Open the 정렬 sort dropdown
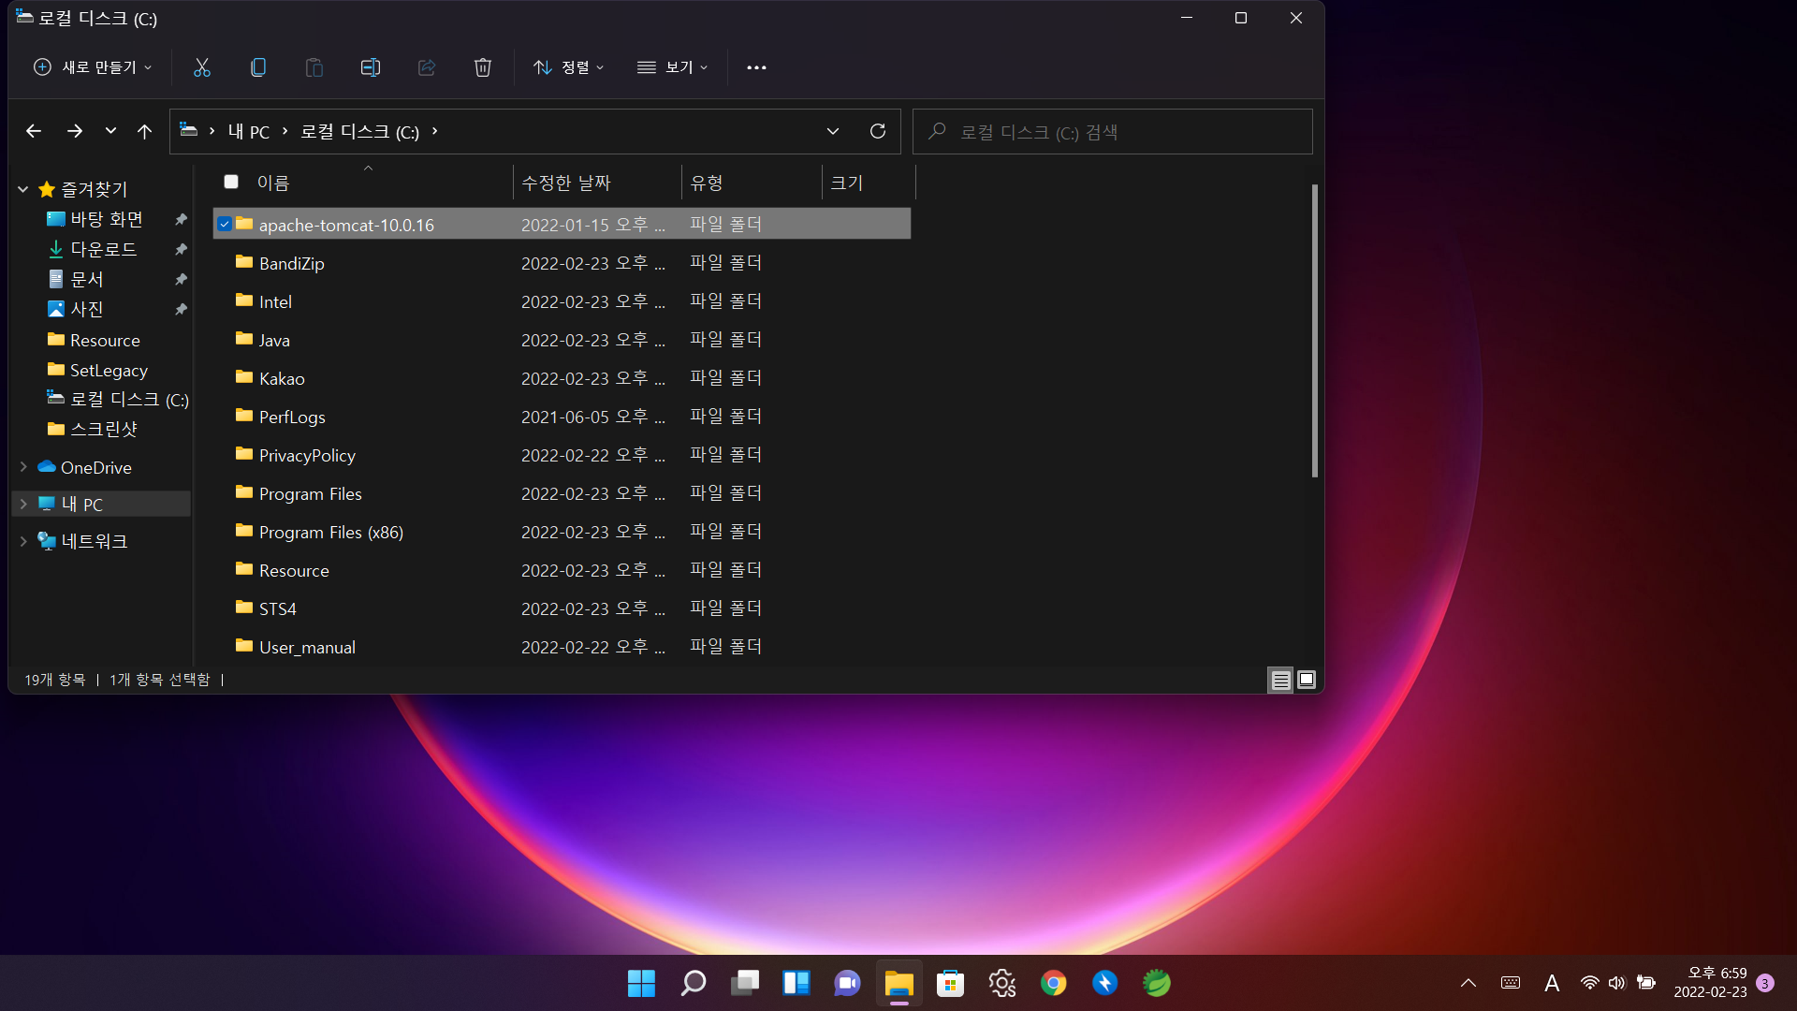This screenshot has width=1797, height=1011. (x=568, y=67)
